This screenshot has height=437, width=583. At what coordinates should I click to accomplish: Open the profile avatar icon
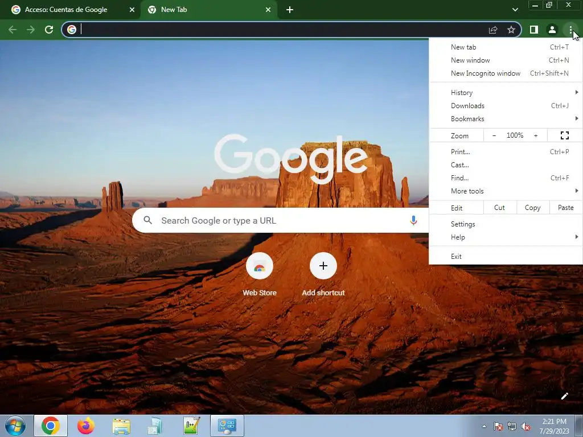(552, 30)
